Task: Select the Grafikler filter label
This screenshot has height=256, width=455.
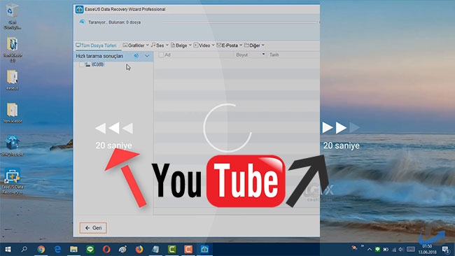Action: coord(136,45)
